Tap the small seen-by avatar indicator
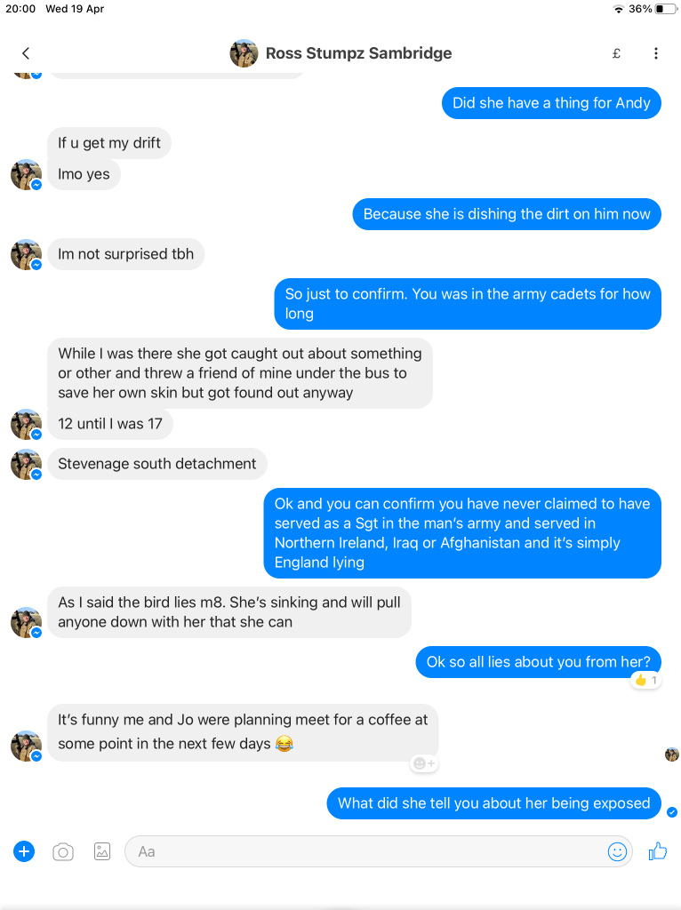This screenshot has height=910, width=681. [x=672, y=754]
